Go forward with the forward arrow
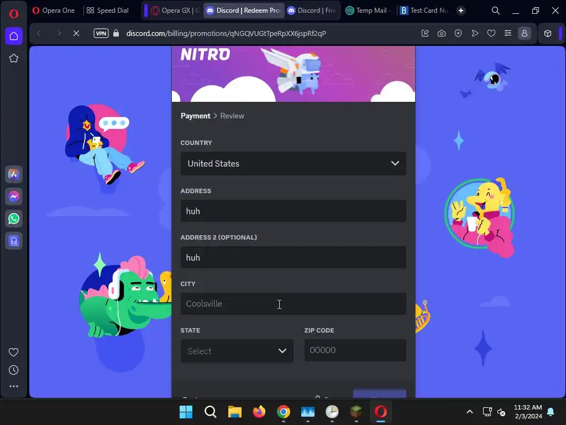566x425 pixels. click(x=59, y=33)
